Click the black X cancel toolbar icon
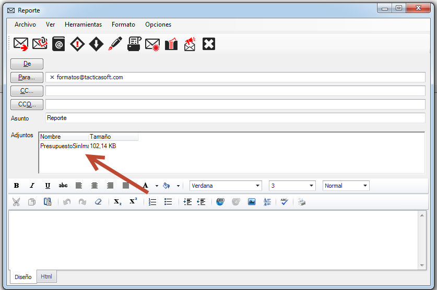 click(x=209, y=44)
